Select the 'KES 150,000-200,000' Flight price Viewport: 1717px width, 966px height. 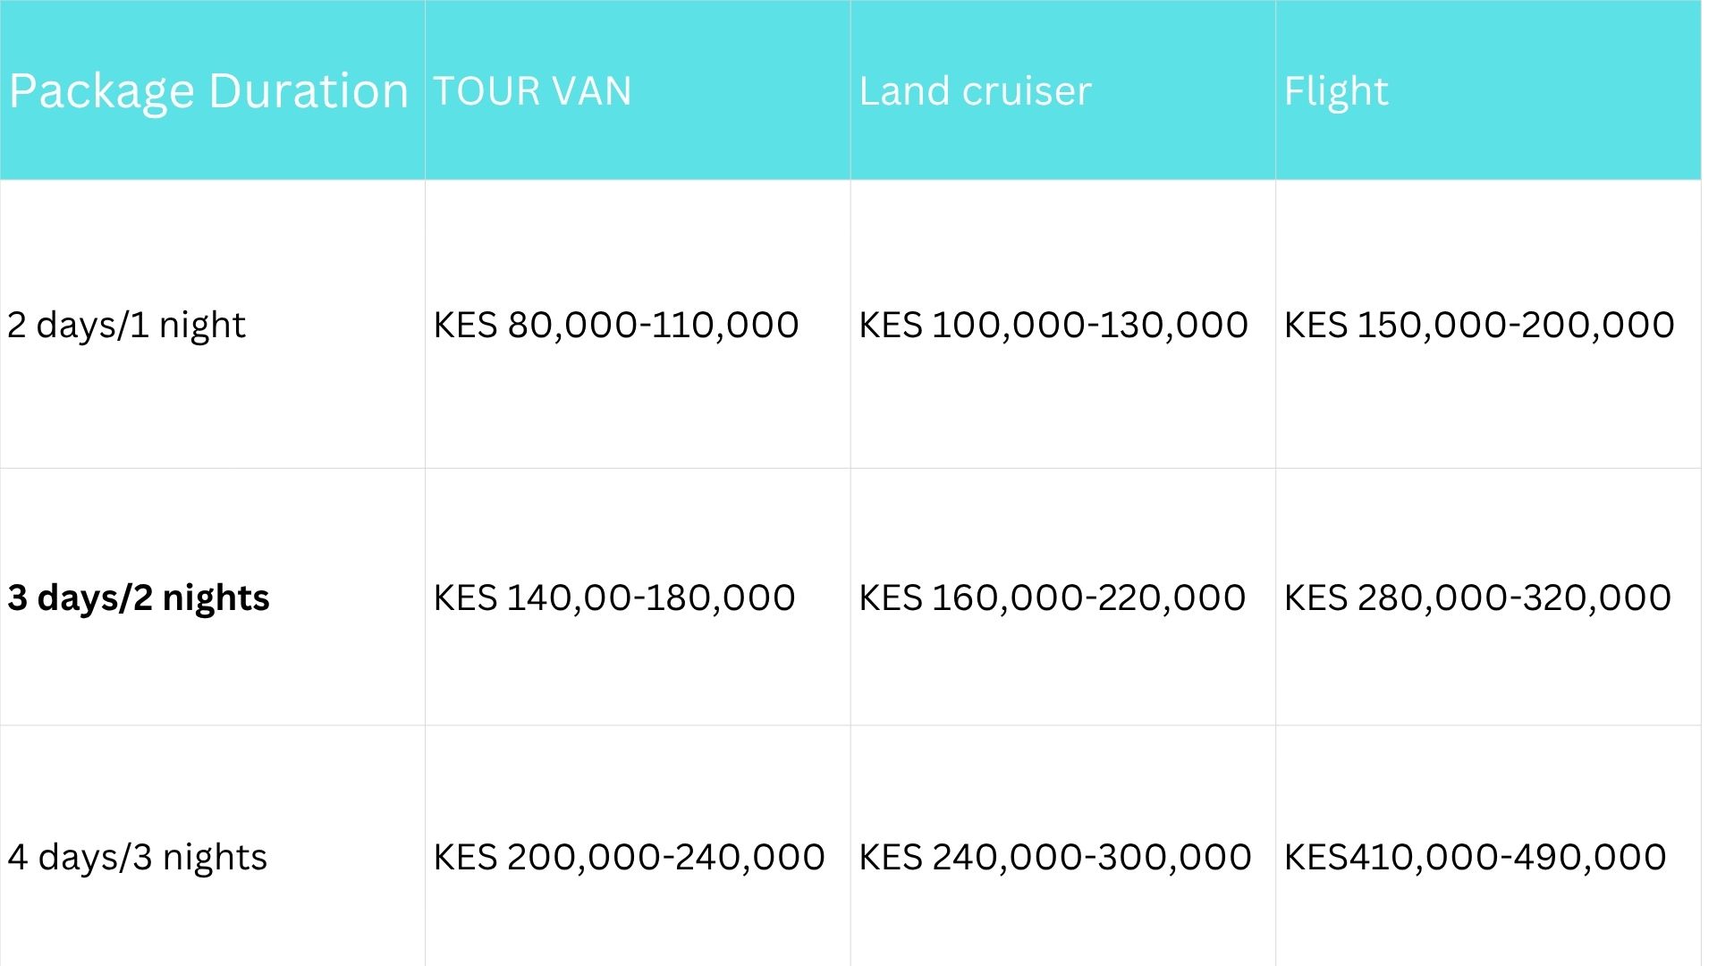pyautogui.click(x=1479, y=325)
